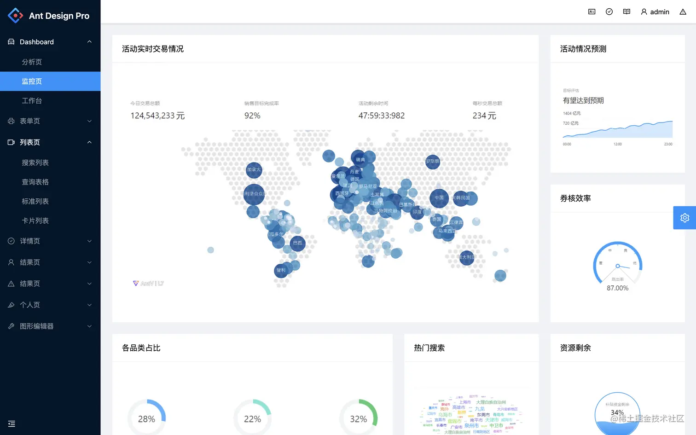Collapse the 列表页 submenu chevron
Screen dimensions: 696x435
[x=89, y=142]
